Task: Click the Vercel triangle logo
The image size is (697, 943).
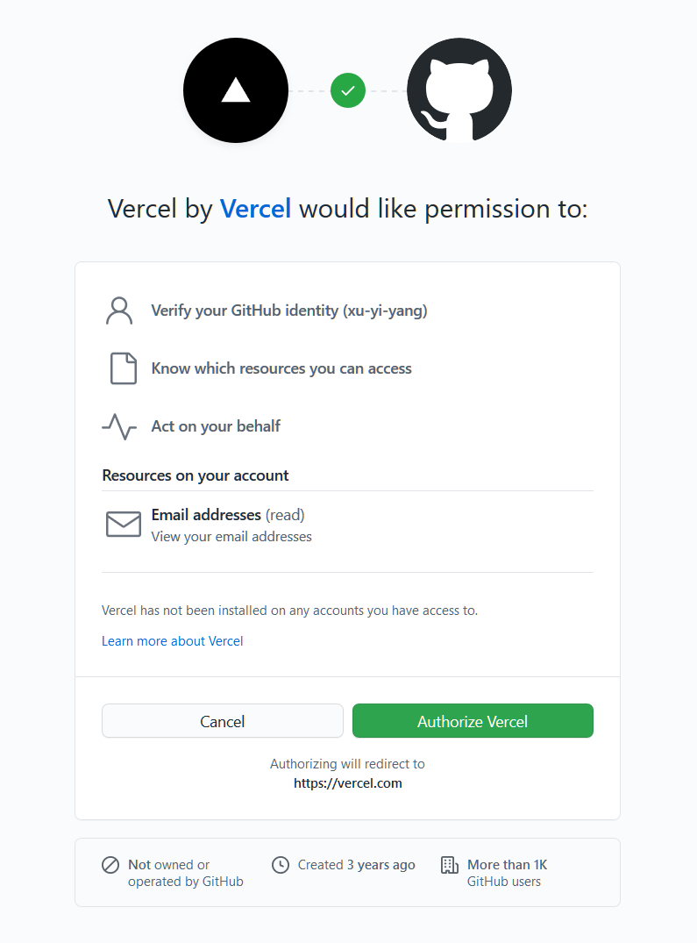Action: point(236,90)
